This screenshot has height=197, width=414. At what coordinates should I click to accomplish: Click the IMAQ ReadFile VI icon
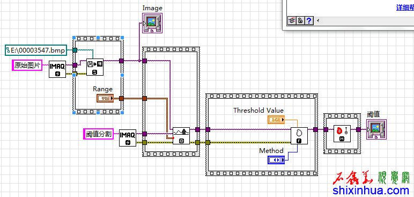click(x=95, y=67)
